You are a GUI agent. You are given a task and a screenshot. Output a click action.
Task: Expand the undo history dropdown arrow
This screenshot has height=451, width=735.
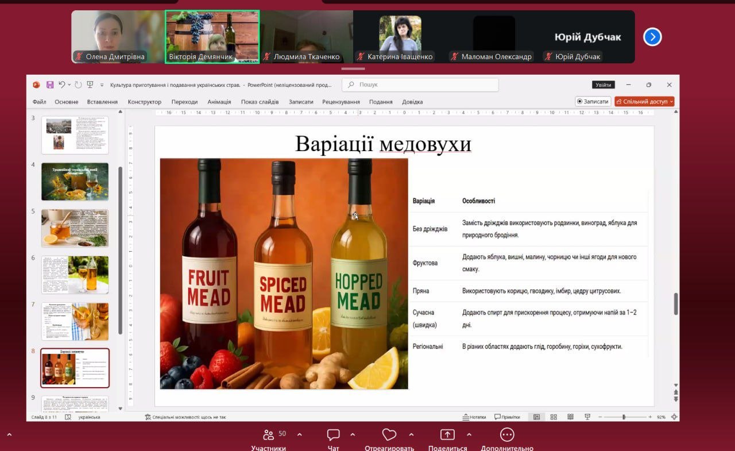coord(69,85)
